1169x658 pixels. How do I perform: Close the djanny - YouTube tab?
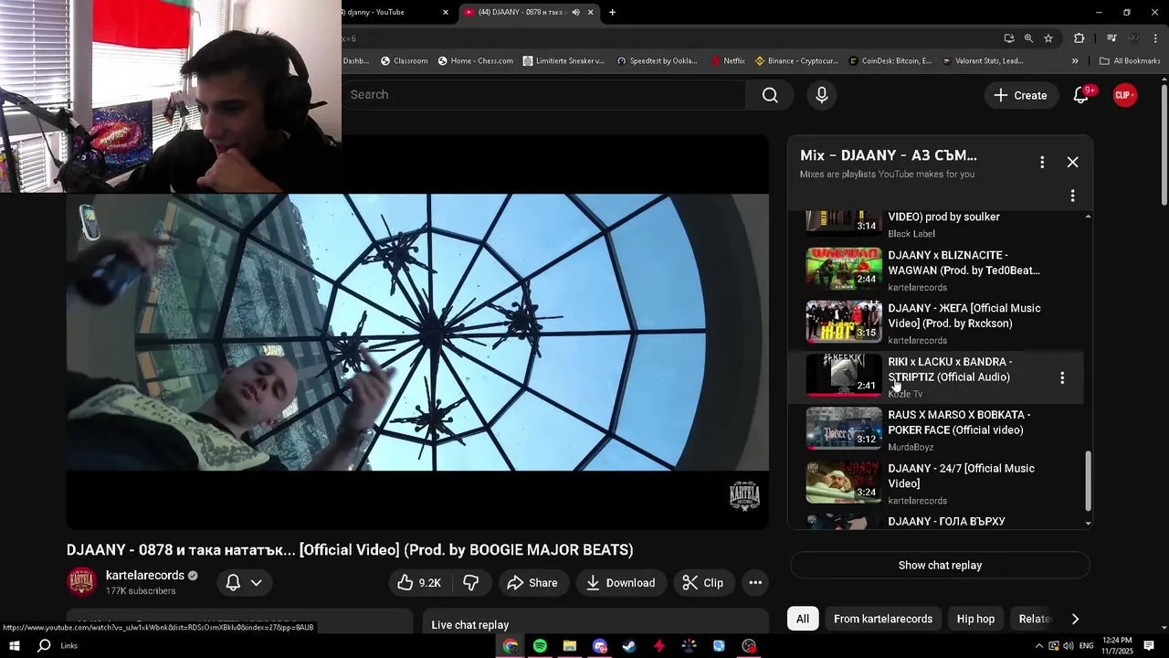tap(446, 12)
